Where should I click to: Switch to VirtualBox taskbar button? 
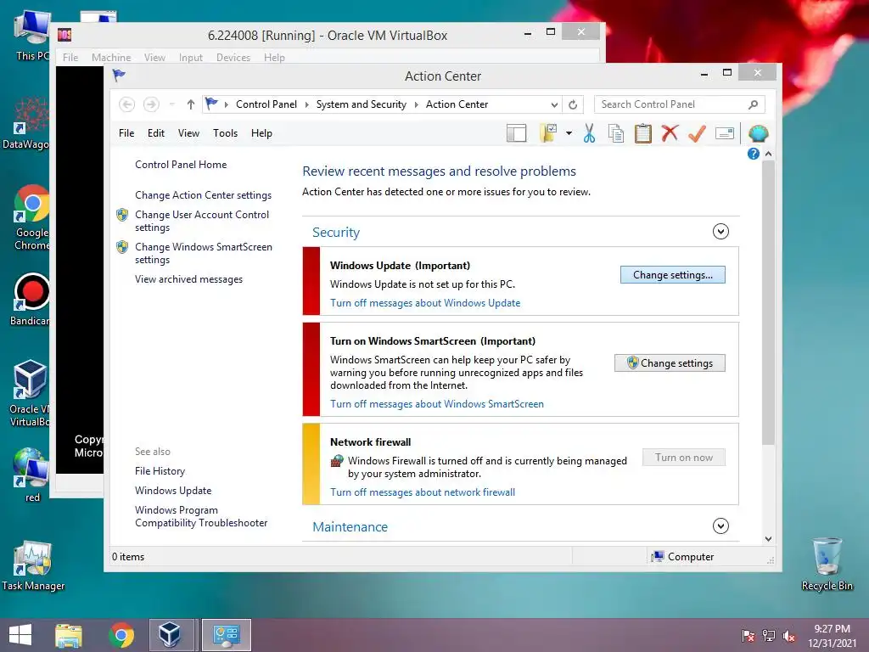[170, 635]
